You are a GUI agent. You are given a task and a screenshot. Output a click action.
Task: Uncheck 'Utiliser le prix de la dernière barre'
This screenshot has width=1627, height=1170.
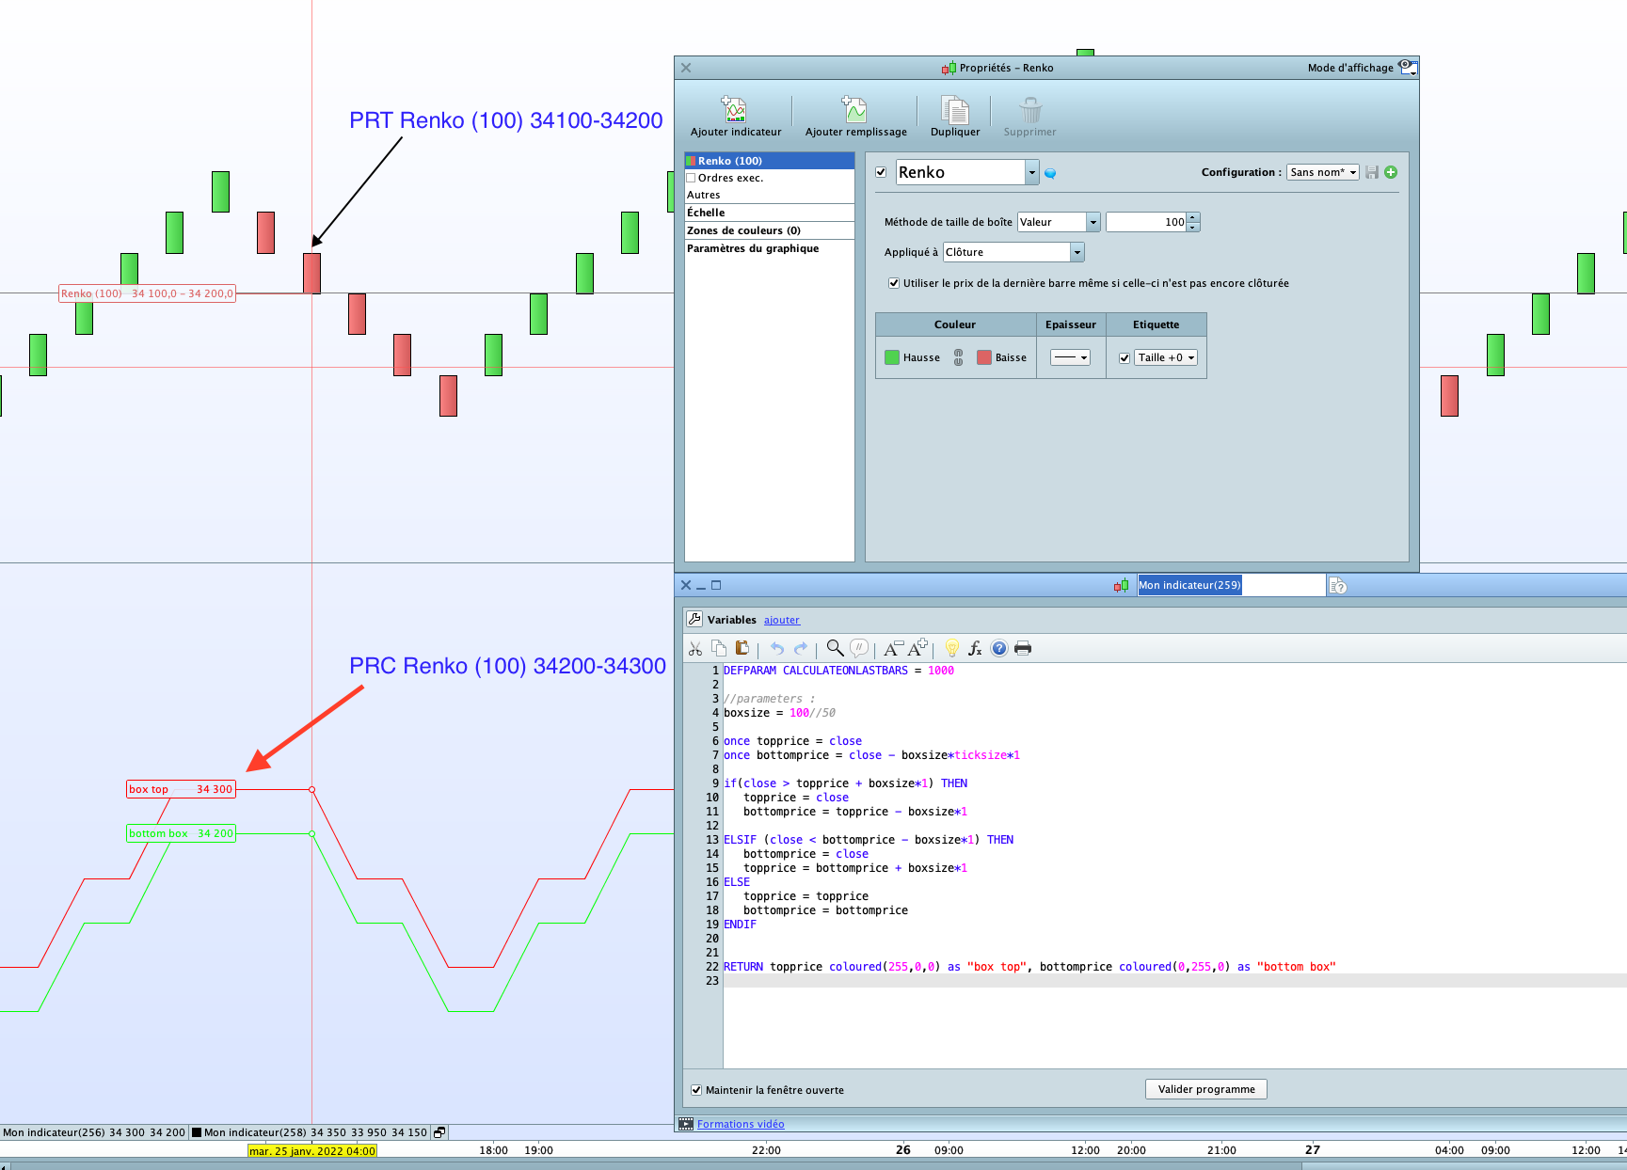coord(894,283)
